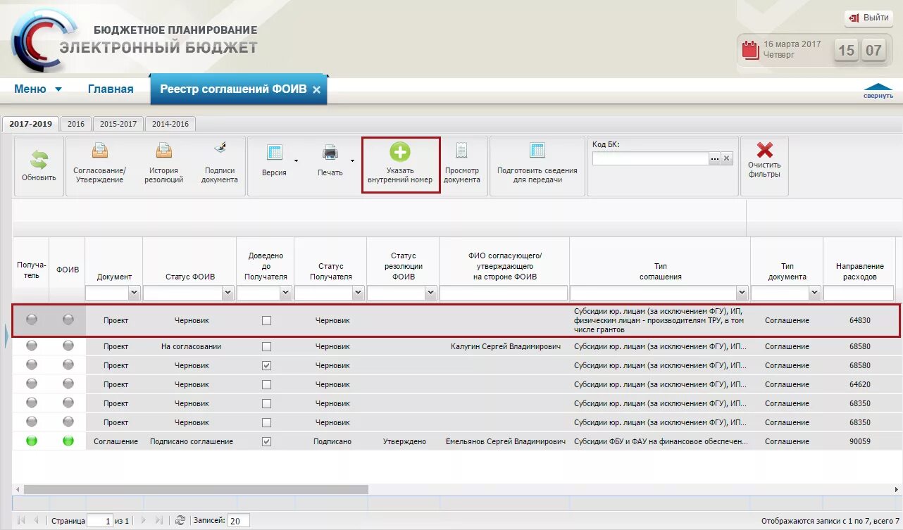Select the 2017-2019 tab

click(x=31, y=124)
